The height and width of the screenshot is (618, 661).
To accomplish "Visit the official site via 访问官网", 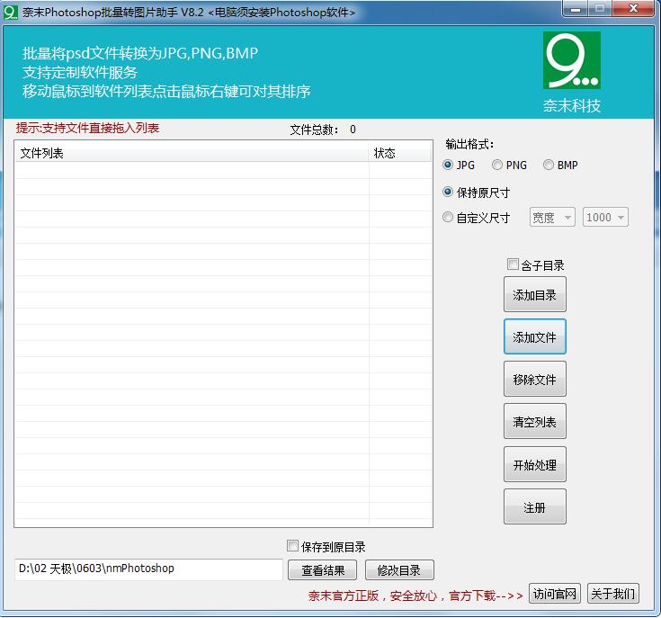I will click(554, 594).
